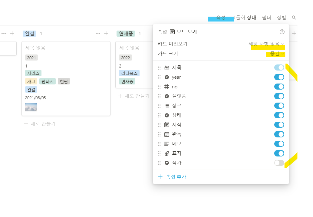313x217 pixels.
Task: Click the text lines icon of 메모
Action: pos(166,144)
